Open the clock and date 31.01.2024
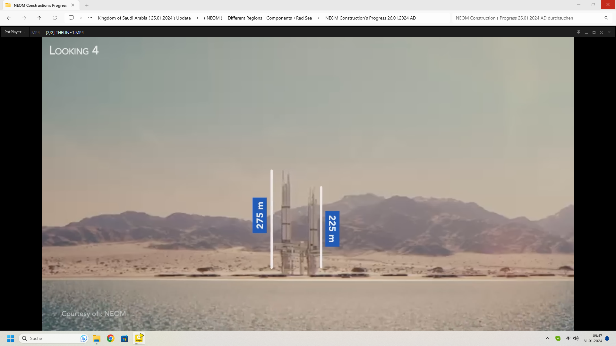 593,338
